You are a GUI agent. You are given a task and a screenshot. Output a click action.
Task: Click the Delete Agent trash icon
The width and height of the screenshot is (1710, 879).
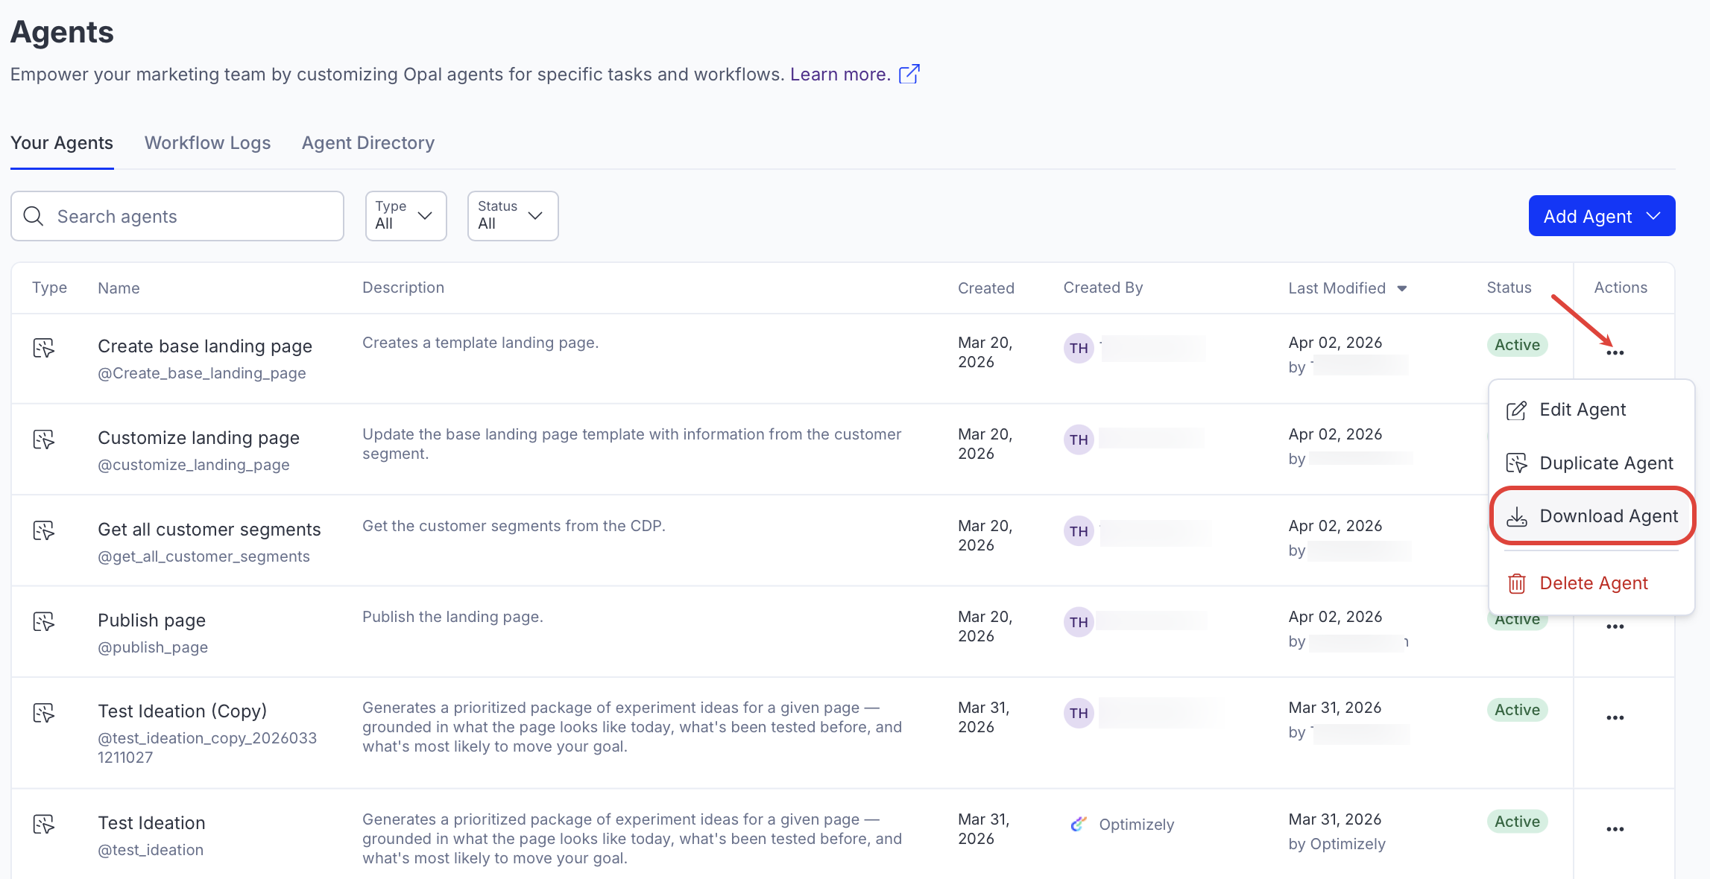[x=1518, y=583]
